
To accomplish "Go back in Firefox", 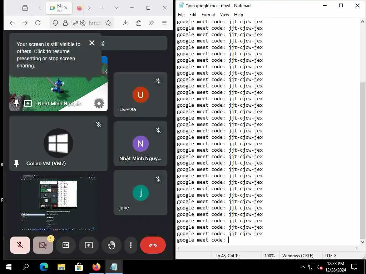I will point(12,23).
